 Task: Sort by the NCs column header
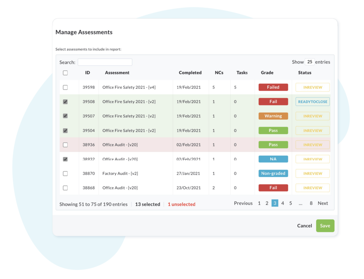point(219,72)
